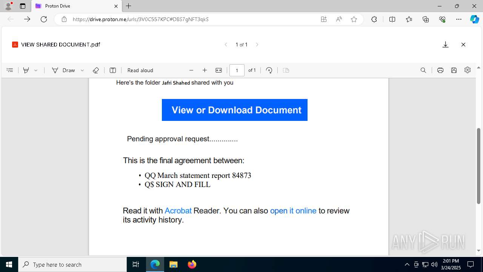Screen dimensions: 483x272
Task: Open a new browser tab
Action: (x=129, y=6)
